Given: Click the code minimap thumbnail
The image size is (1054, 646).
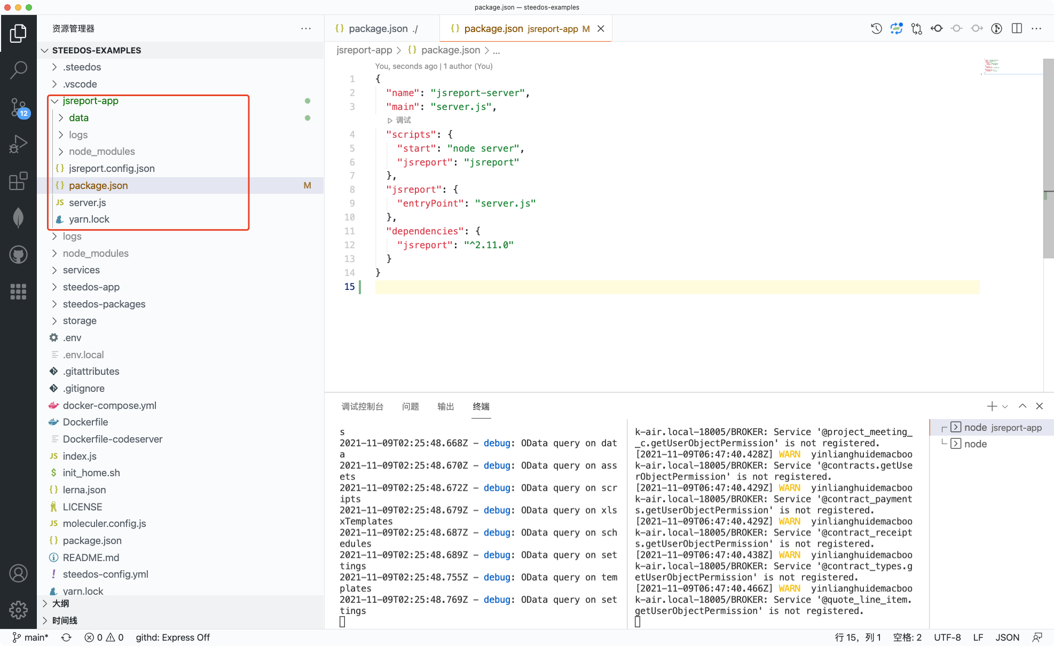Looking at the screenshot, I should point(992,66).
